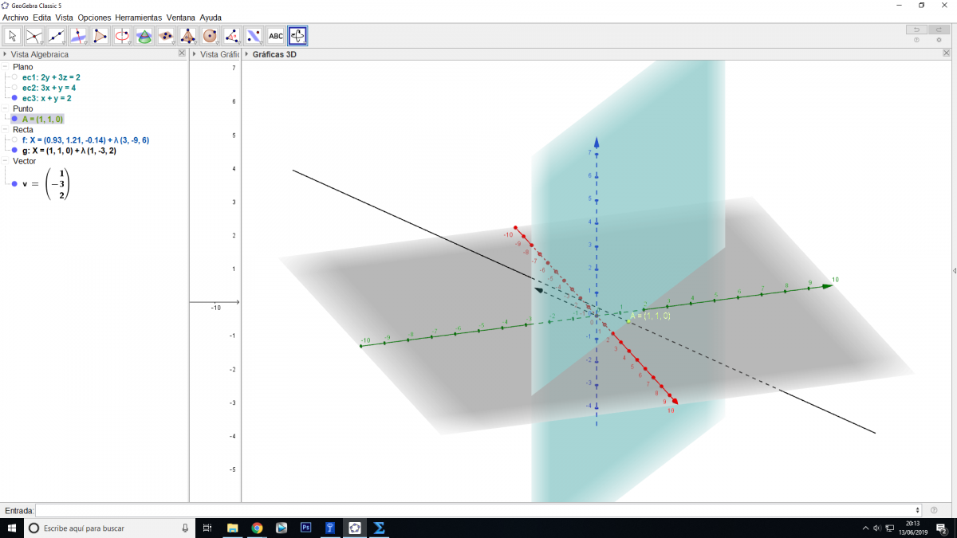The image size is (957, 538).
Task: Choose the Polygon tool in toolbar
Action: click(x=100, y=36)
